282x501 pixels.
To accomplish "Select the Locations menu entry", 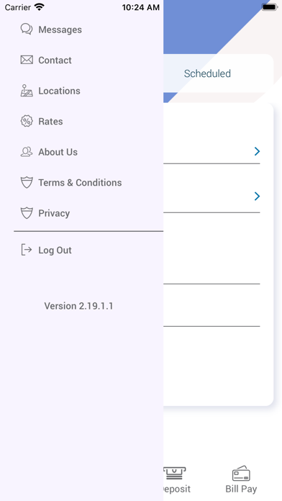I will click(60, 91).
